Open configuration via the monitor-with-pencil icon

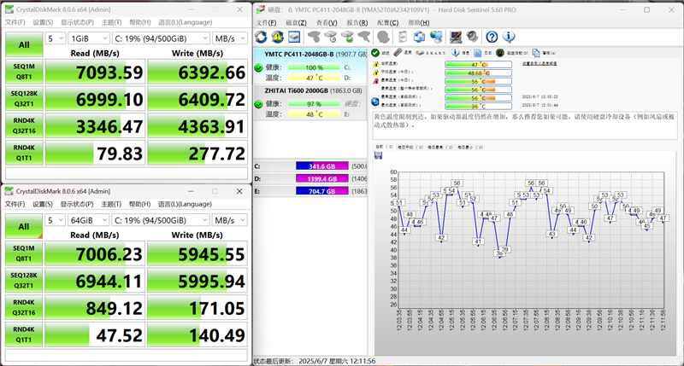point(456,37)
